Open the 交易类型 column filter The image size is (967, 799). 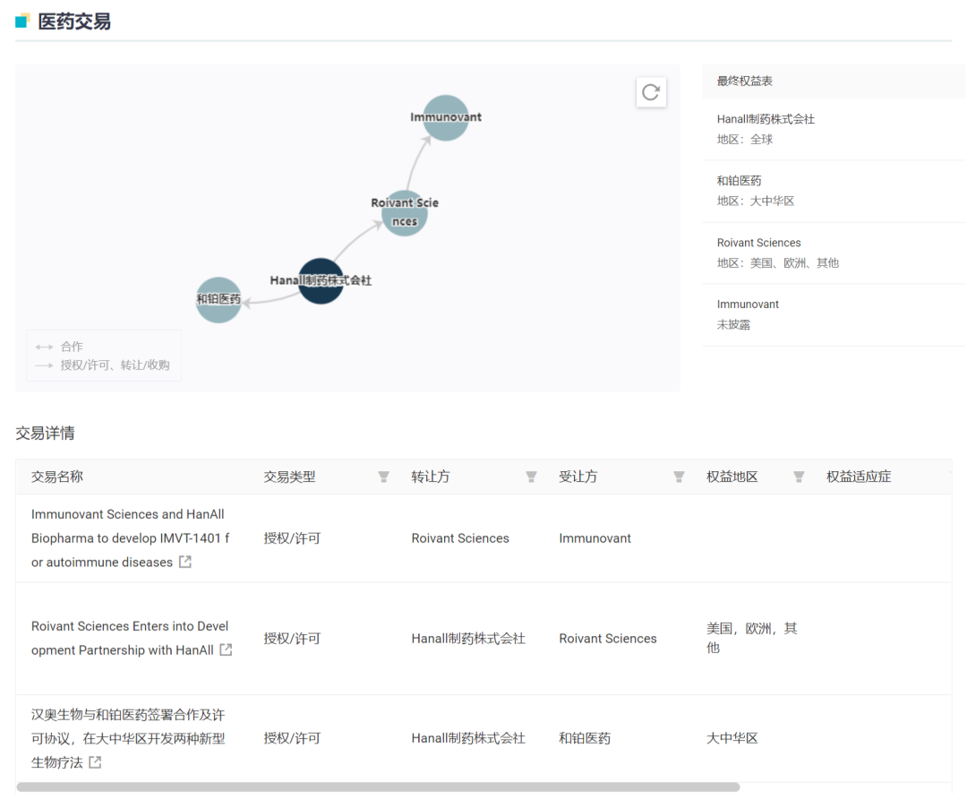[384, 477]
